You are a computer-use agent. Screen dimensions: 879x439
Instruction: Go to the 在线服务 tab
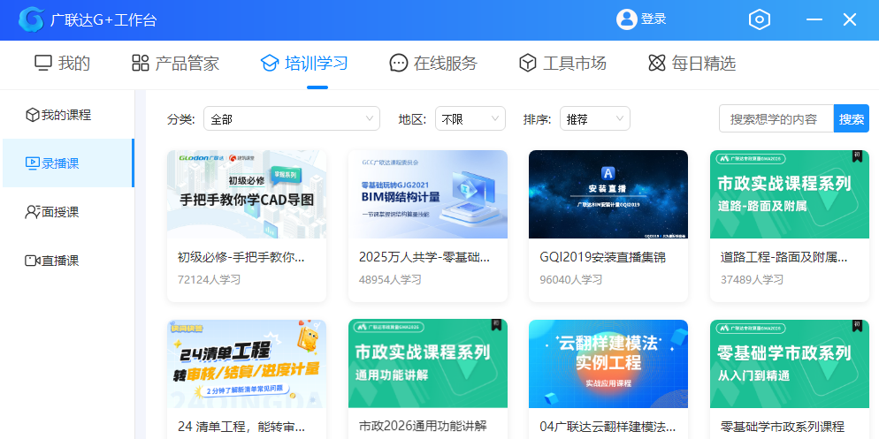pos(433,63)
